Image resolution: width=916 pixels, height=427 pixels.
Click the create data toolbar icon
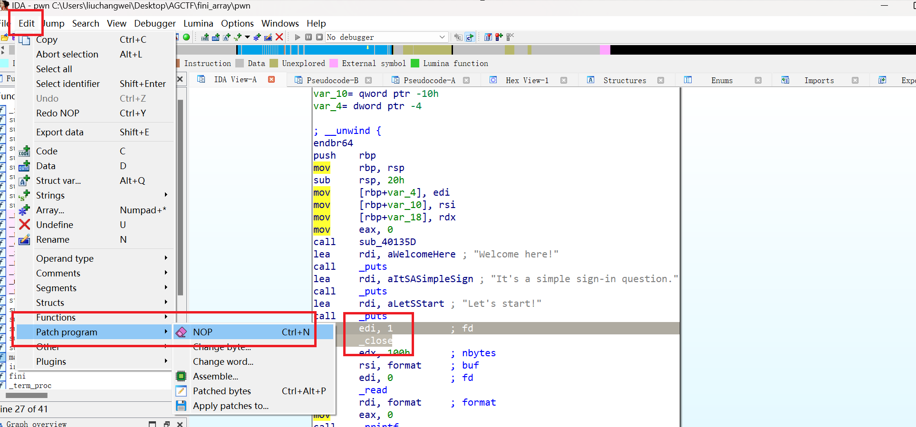click(216, 37)
